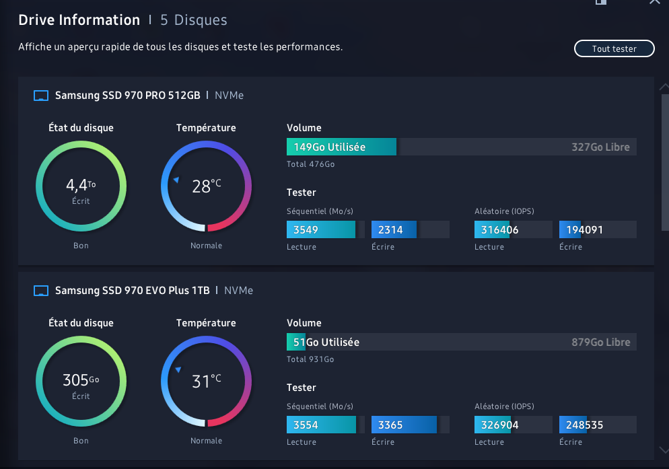Select the 305Go Écrit disk health gauge
The height and width of the screenshot is (469, 669).
coord(81,381)
